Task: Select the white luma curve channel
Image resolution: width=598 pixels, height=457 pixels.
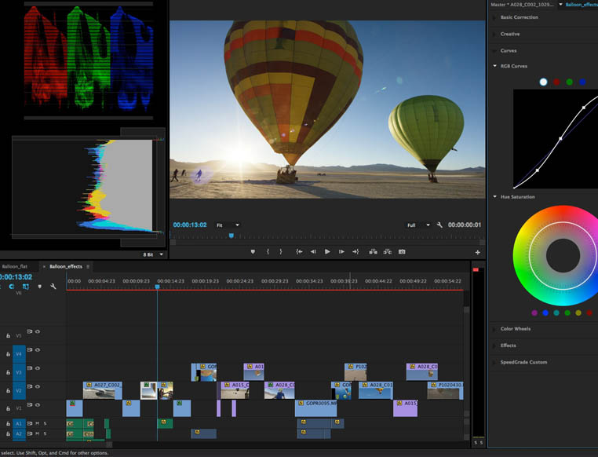Action: coord(544,82)
